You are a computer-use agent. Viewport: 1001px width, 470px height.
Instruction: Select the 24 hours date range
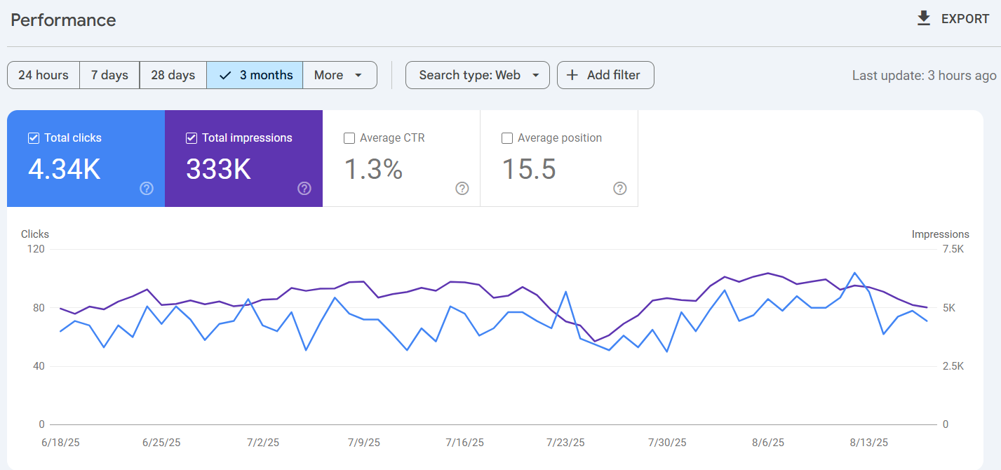43,74
